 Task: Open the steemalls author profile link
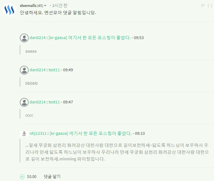28,6
